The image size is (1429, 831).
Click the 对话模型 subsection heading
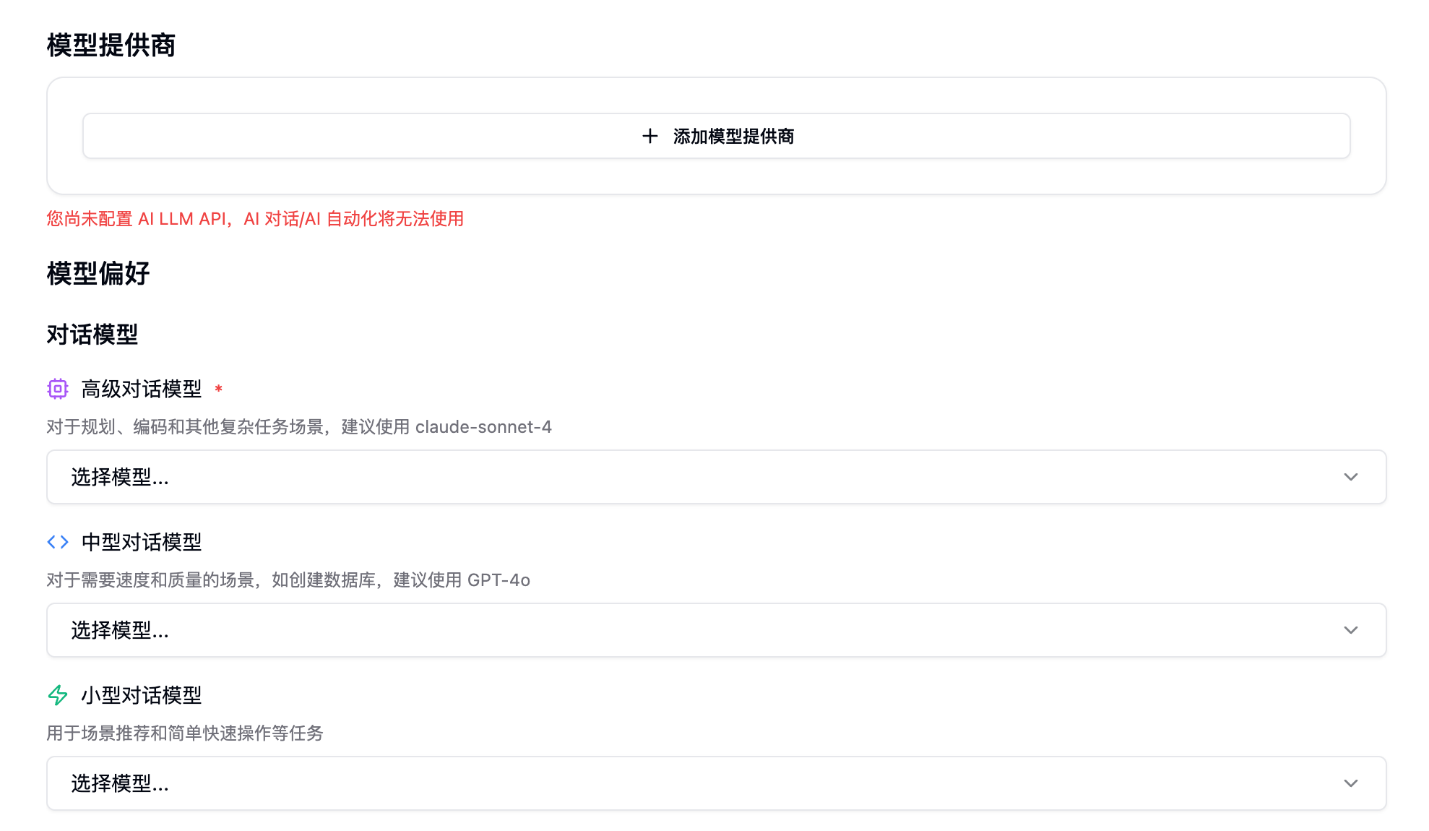(92, 335)
